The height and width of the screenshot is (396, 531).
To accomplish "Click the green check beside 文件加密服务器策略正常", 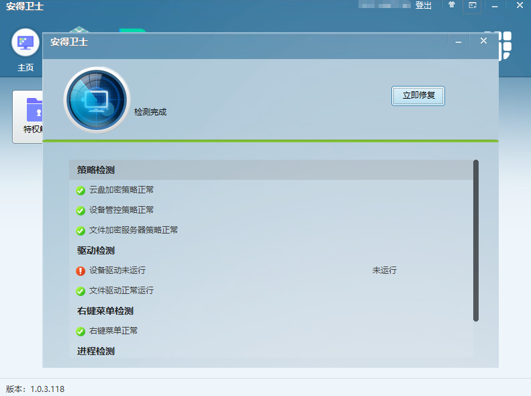I will click(81, 231).
